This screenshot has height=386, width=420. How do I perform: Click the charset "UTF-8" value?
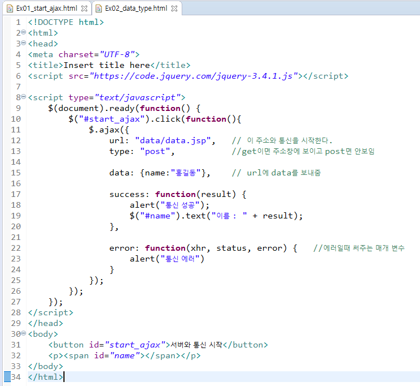(x=117, y=55)
